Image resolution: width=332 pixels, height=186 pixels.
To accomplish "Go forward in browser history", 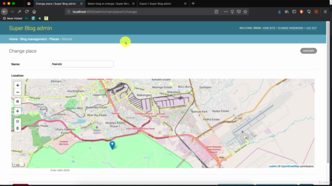I will [12, 11].
